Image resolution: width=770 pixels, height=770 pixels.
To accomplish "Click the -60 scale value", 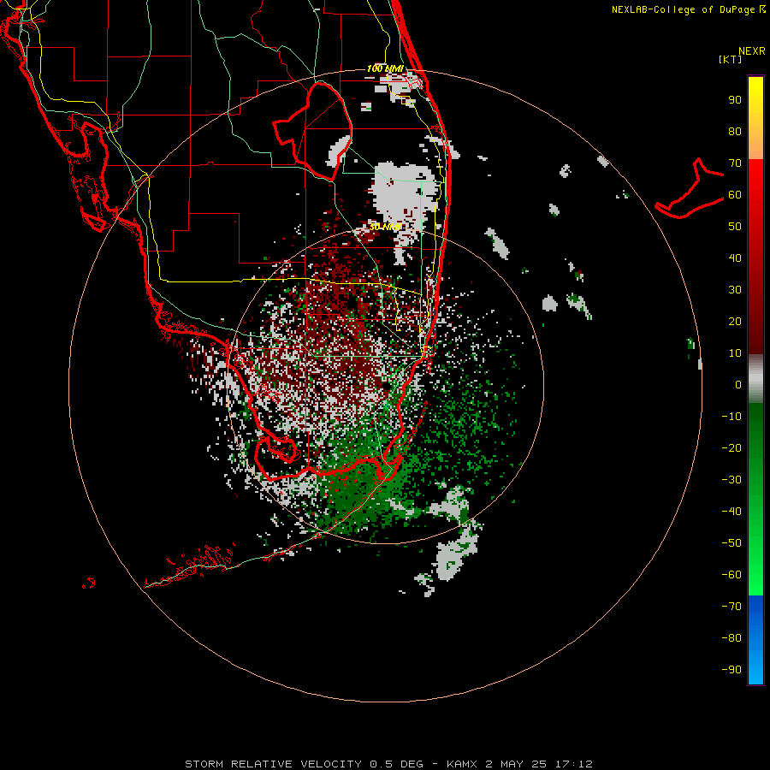I will coord(731,575).
